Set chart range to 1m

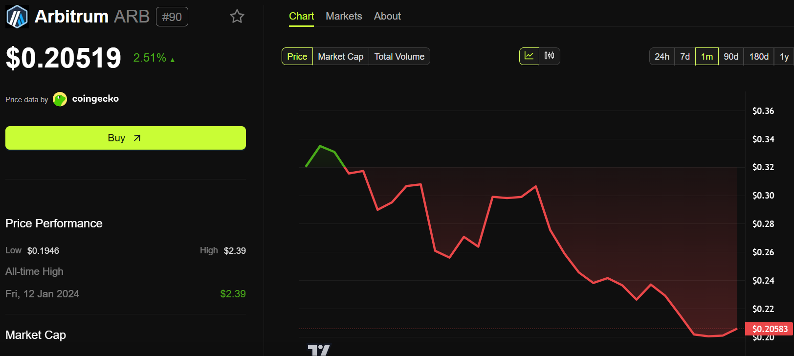707,56
